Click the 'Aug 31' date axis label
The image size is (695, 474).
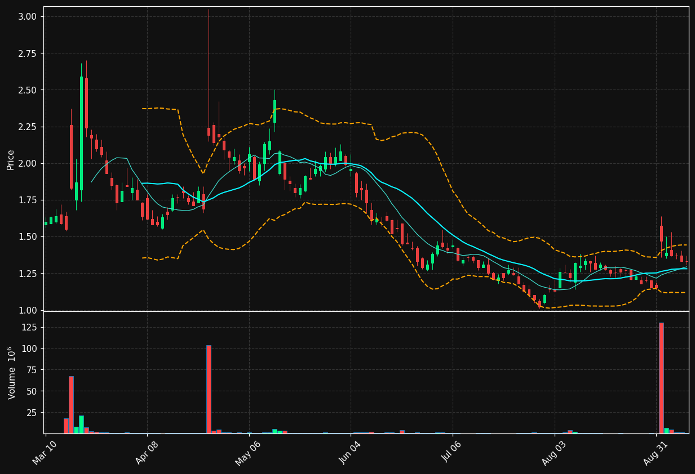(655, 453)
